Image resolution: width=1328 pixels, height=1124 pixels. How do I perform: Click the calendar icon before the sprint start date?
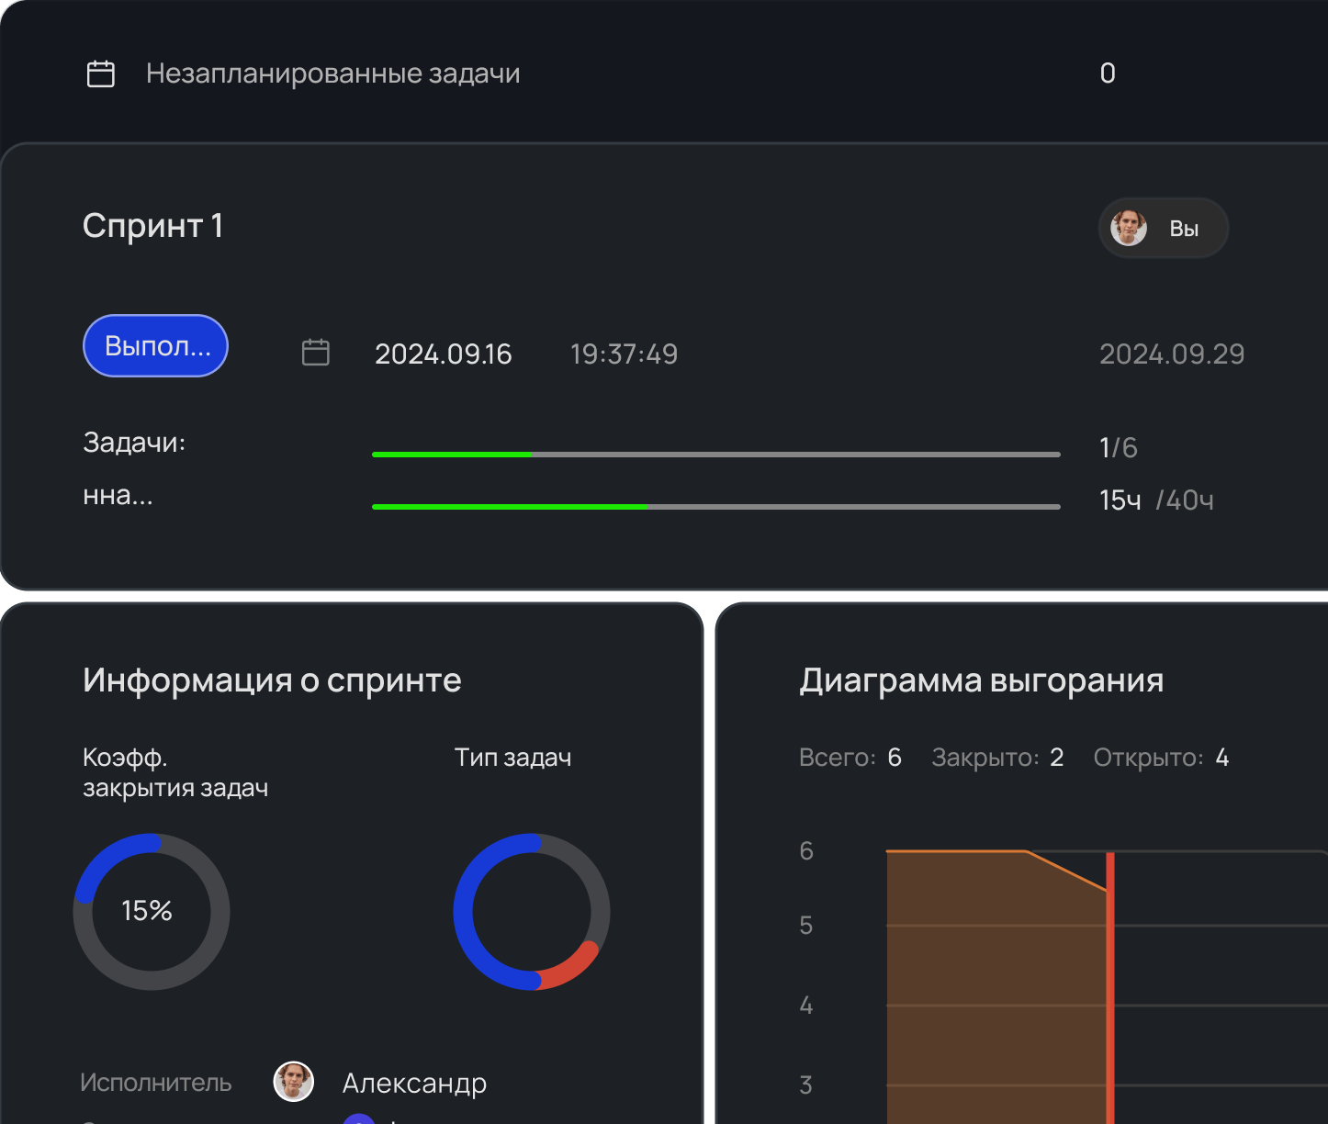(315, 353)
